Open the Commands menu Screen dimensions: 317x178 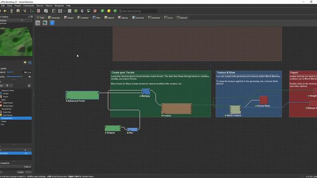29,5
